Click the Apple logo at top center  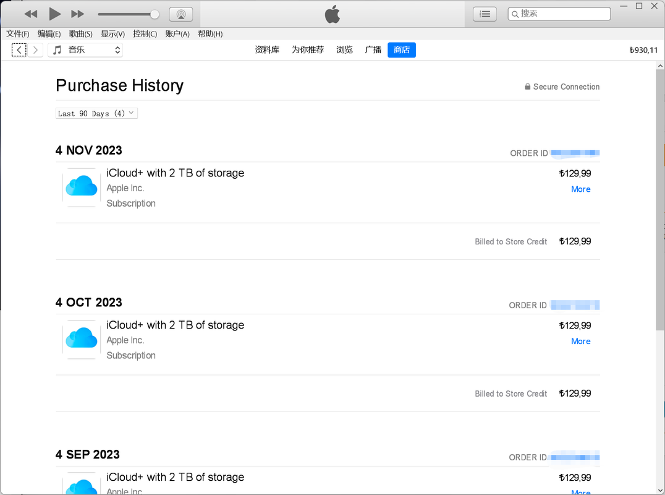coord(332,14)
